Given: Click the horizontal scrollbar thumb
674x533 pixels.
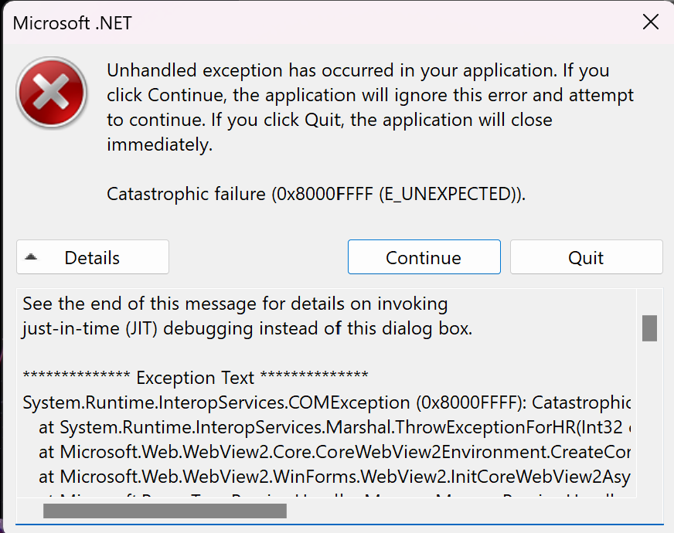Looking at the screenshot, I should coord(165,511).
